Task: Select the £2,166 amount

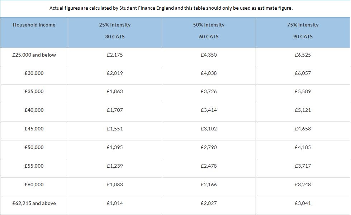Action: tap(209, 185)
